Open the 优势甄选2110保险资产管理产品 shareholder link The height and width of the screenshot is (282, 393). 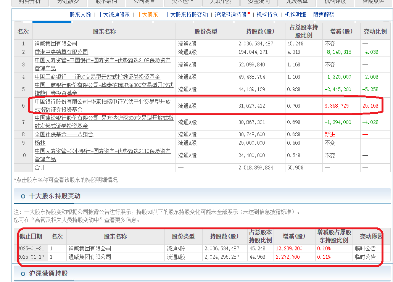point(103,155)
